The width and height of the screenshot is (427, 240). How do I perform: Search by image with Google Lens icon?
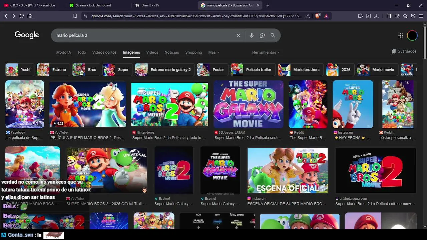click(x=262, y=35)
